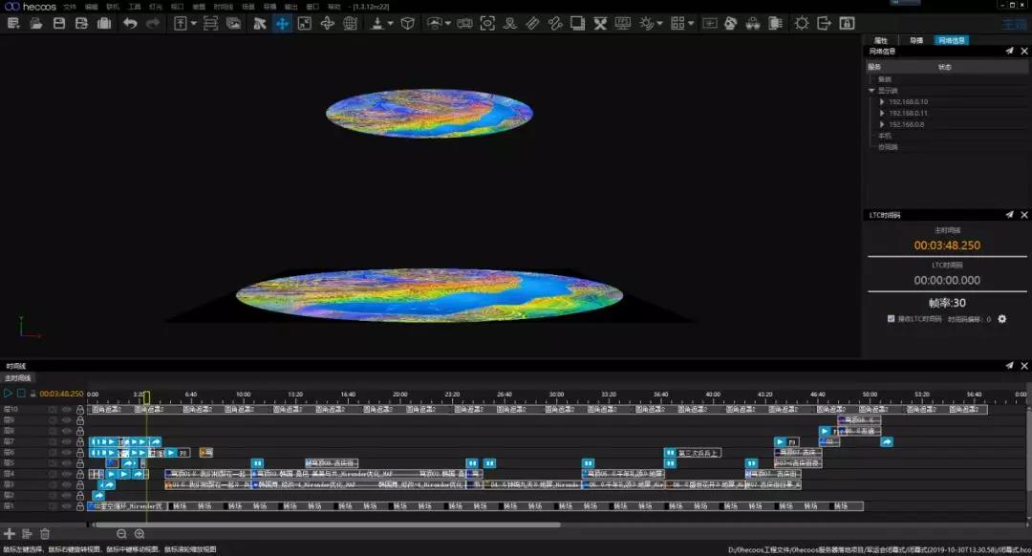1032x556 pixels.
Task: Click the focus frame icon in toolbar
Action: (x=487, y=24)
